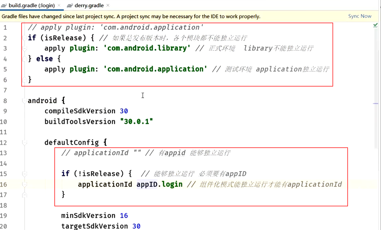This screenshot has width=381, height=230.
Task: Collapse the if (!isRelease) code block
Action: point(24,173)
